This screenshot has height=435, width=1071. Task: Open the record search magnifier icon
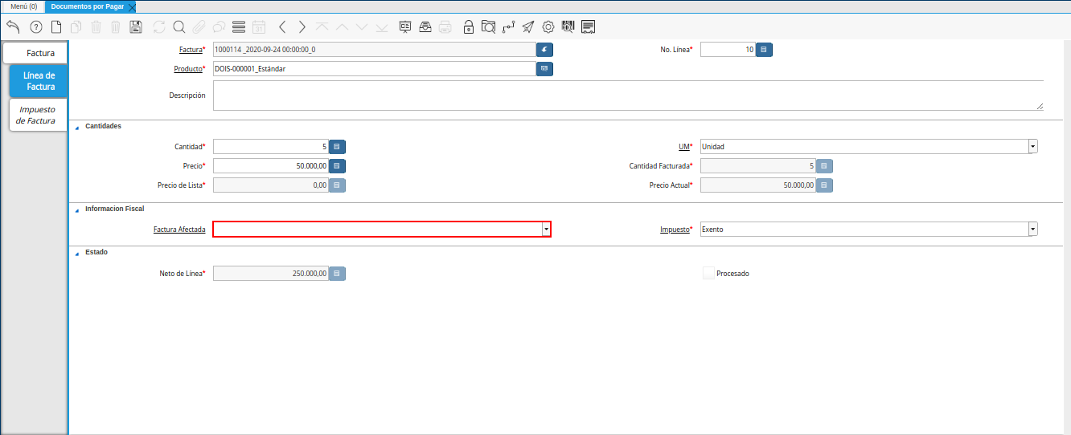pyautogui.click(x=178, y=26)
